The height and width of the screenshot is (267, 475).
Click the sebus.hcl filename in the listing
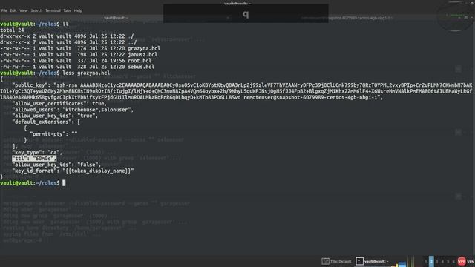tap(141, 67)
